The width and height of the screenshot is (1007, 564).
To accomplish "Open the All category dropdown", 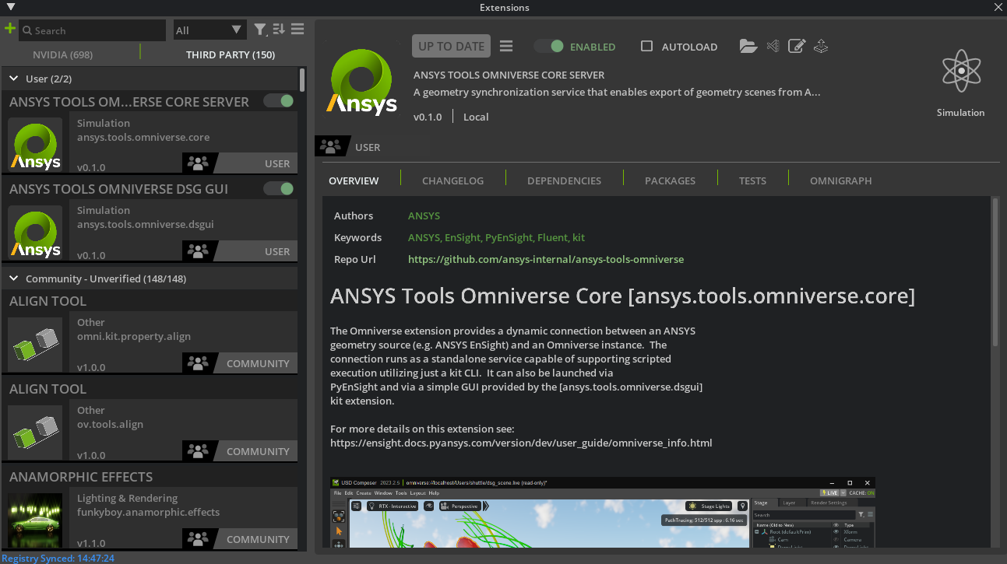I will [x=209, y=30].
